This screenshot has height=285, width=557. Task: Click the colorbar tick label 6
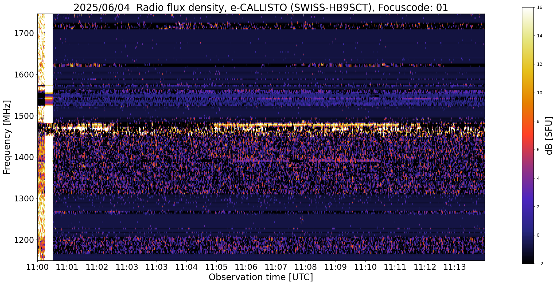click(538, 150)
